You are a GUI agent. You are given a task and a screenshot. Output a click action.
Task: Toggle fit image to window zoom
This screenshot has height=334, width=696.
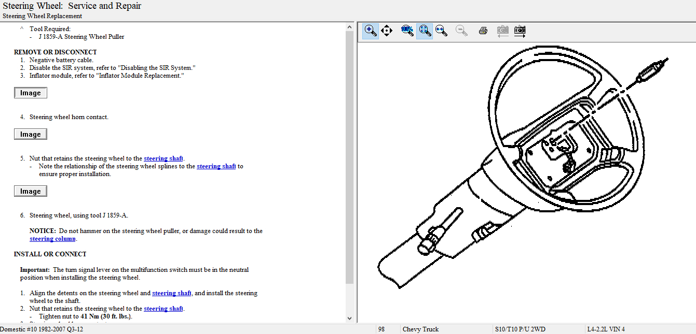pyautogui.click(x=425, y=31)
